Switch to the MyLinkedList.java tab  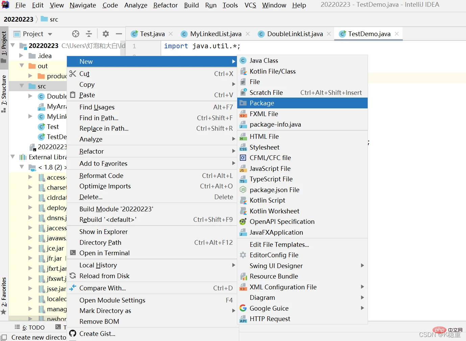pyautogui.click(x=216, y=34)
